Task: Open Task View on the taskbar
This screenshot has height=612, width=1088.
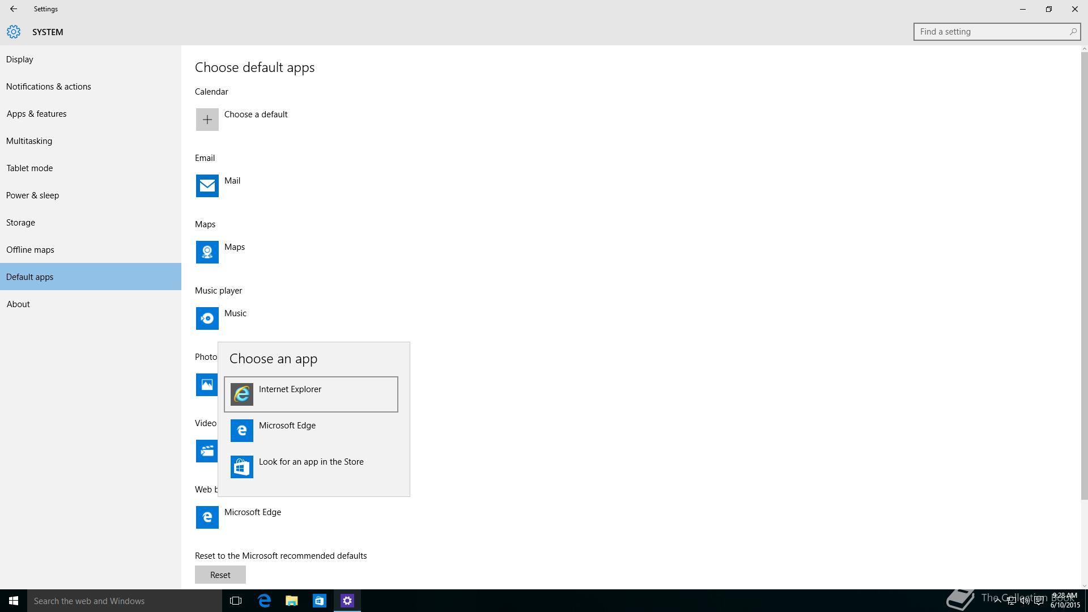Action: (x=236, y=601)
